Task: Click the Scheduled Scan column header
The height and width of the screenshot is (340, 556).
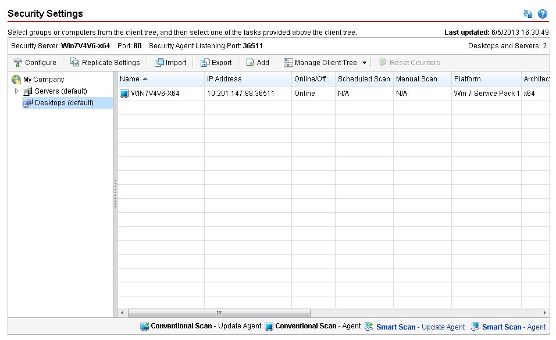Action: point(363,79)
